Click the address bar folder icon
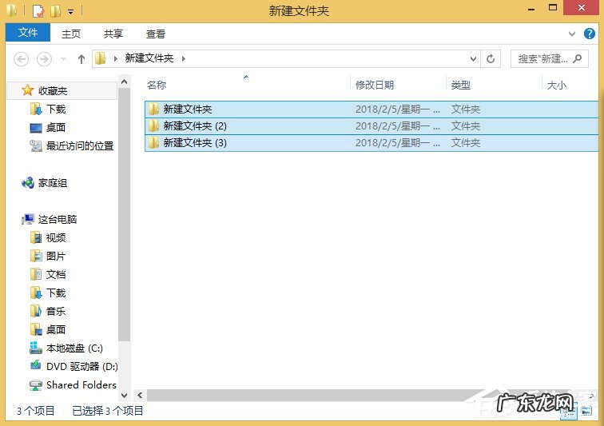604x426 pixels. (100, 58)
